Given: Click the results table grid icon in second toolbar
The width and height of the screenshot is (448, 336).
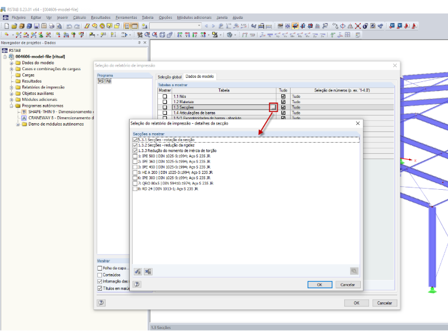Looking at the screenshot, I should pos(347,35).
